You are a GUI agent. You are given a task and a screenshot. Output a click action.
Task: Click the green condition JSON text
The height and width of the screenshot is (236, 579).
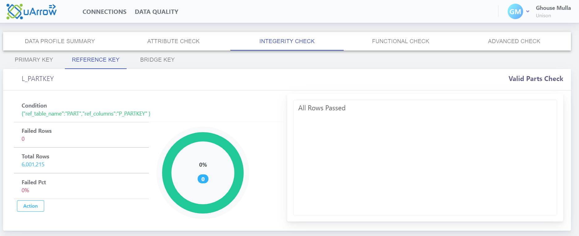(x=86, y=114)
